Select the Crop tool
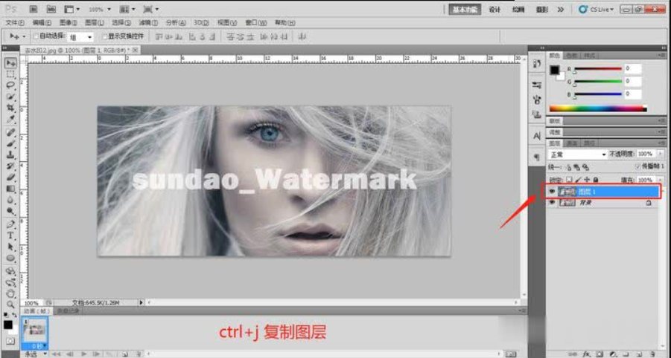 click(10, 108)
